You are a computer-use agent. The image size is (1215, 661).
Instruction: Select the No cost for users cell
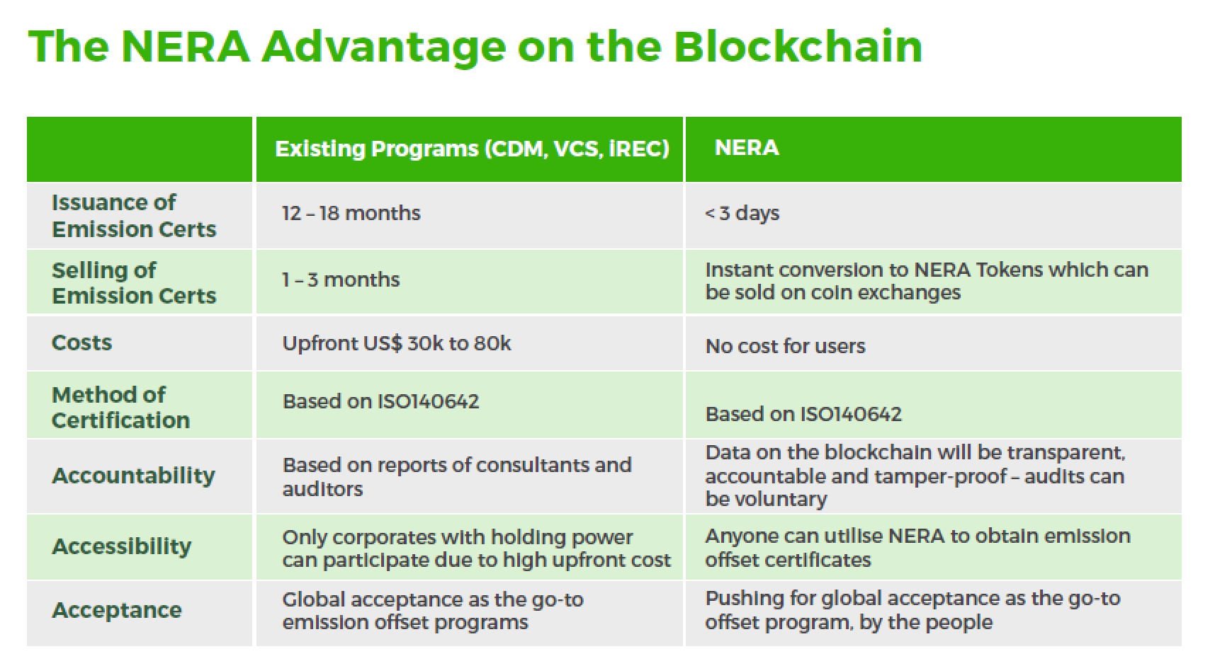[x=785, y=346]
